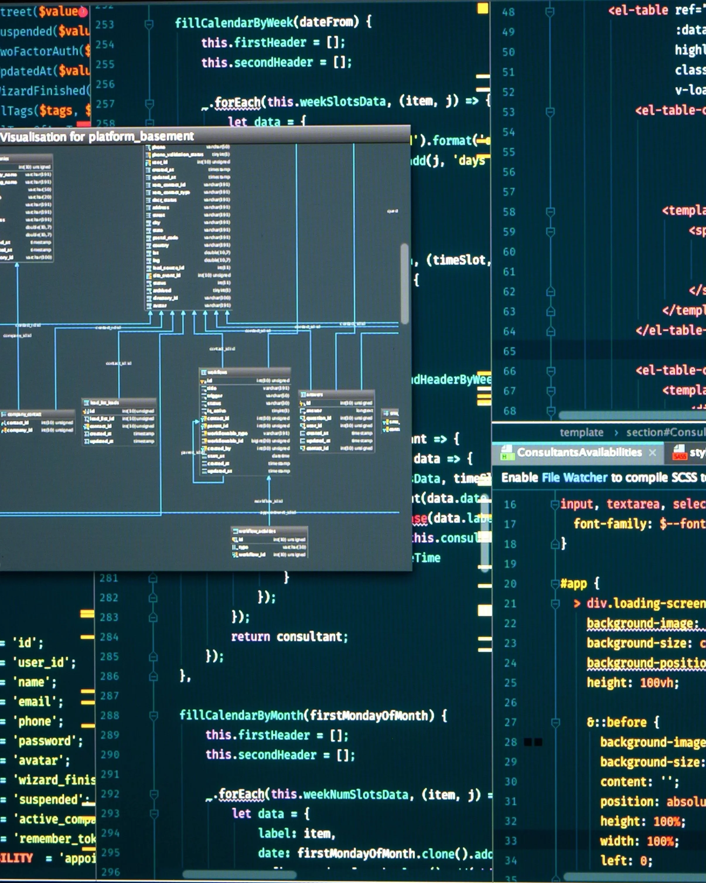Switch to the ConsultantsAvailabilities tab
Screen dimensions: 706x883
(x=579, y=452)
